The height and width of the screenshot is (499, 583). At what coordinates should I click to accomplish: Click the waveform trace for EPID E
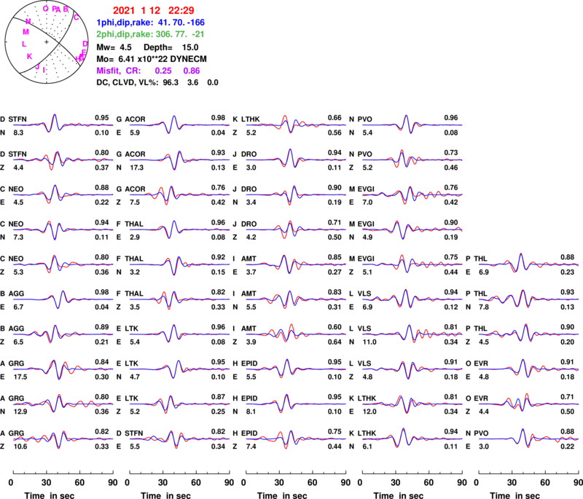[296, 369]
